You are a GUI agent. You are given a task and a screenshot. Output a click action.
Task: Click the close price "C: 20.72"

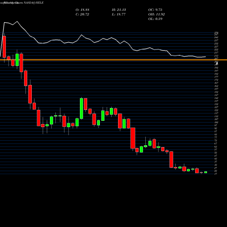coord(82,15)
